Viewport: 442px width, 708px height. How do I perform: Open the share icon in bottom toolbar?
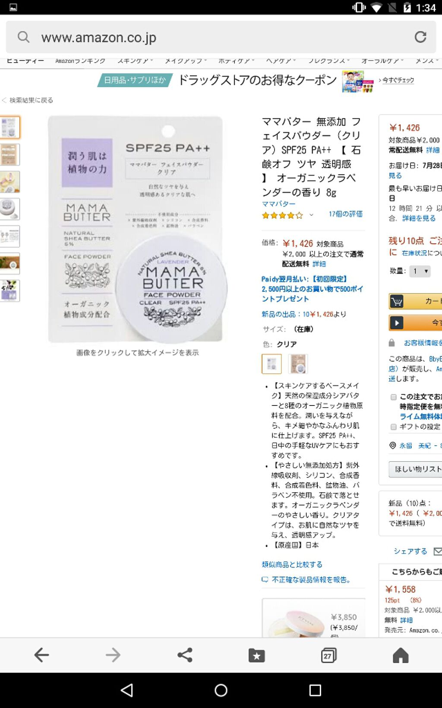click(x=185, y=655)
